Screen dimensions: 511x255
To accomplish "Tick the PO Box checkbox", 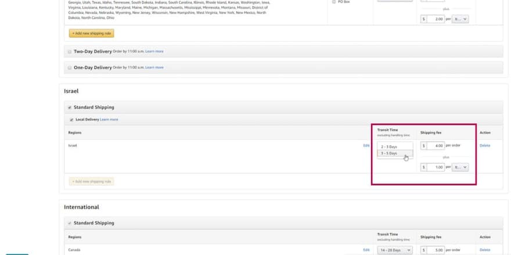I will [x=333, y=2].
